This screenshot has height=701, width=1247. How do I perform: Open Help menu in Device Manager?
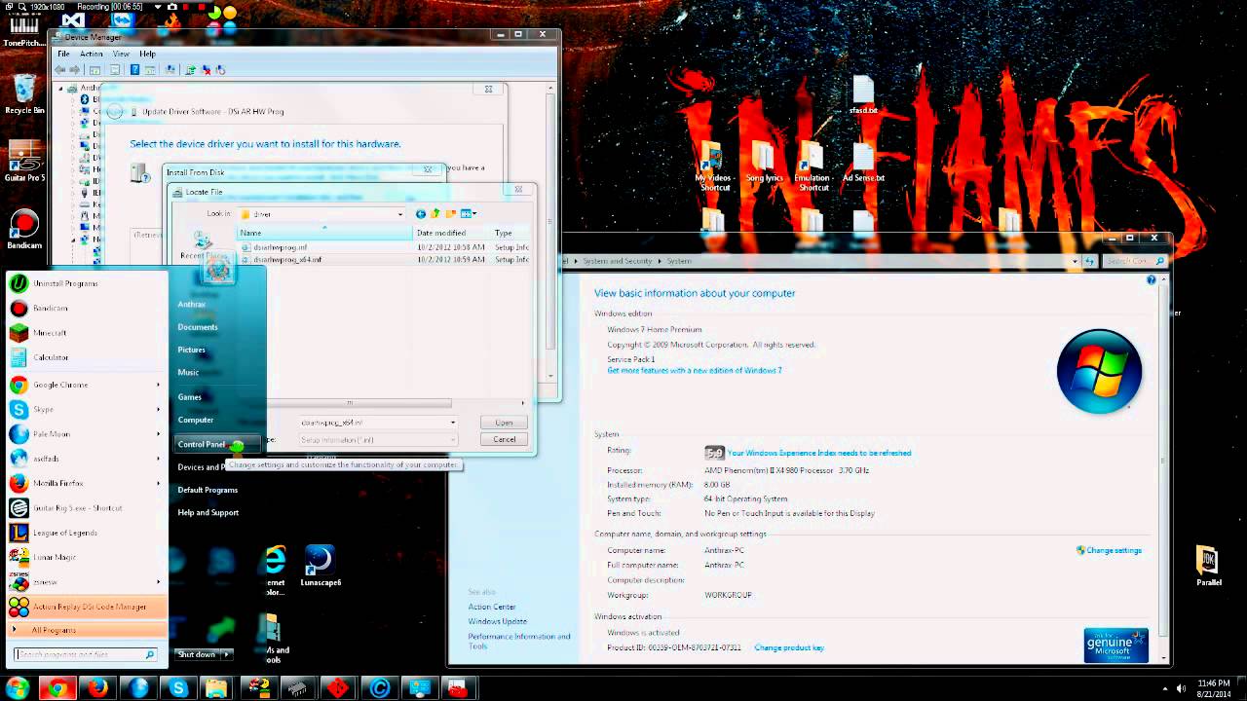click(x=147, y=54)
